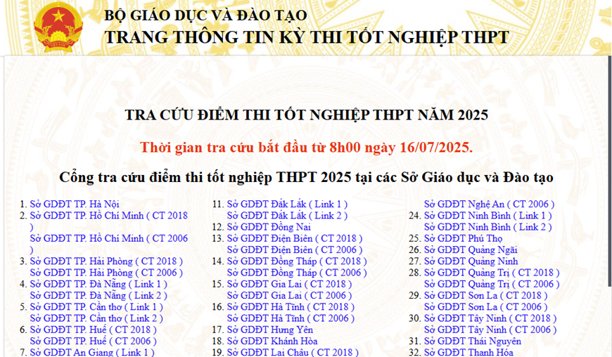Open the Sở GDĐT TP. Hà Nội link
This screenshot has width=612, height=357.
[75, 205]
